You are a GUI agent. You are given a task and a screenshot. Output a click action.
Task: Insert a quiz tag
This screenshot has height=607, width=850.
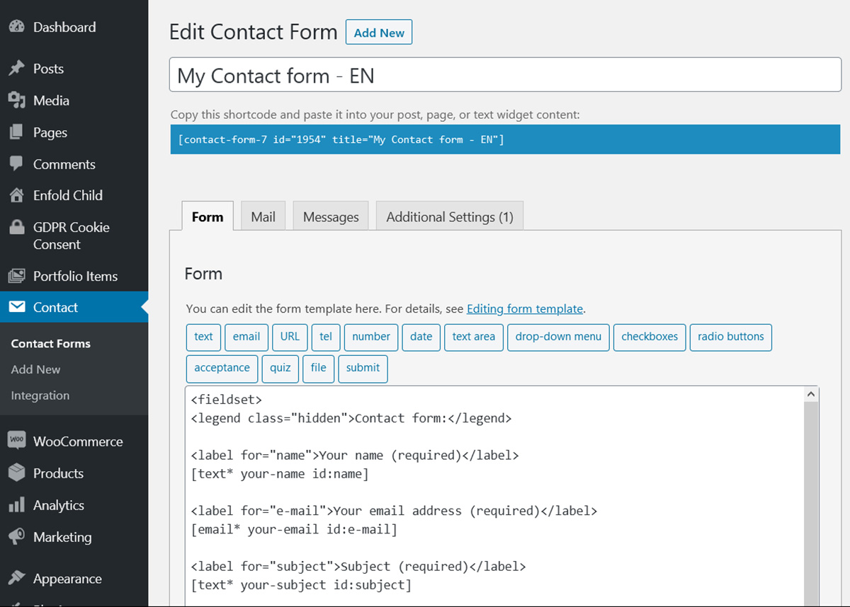(280, 368)
